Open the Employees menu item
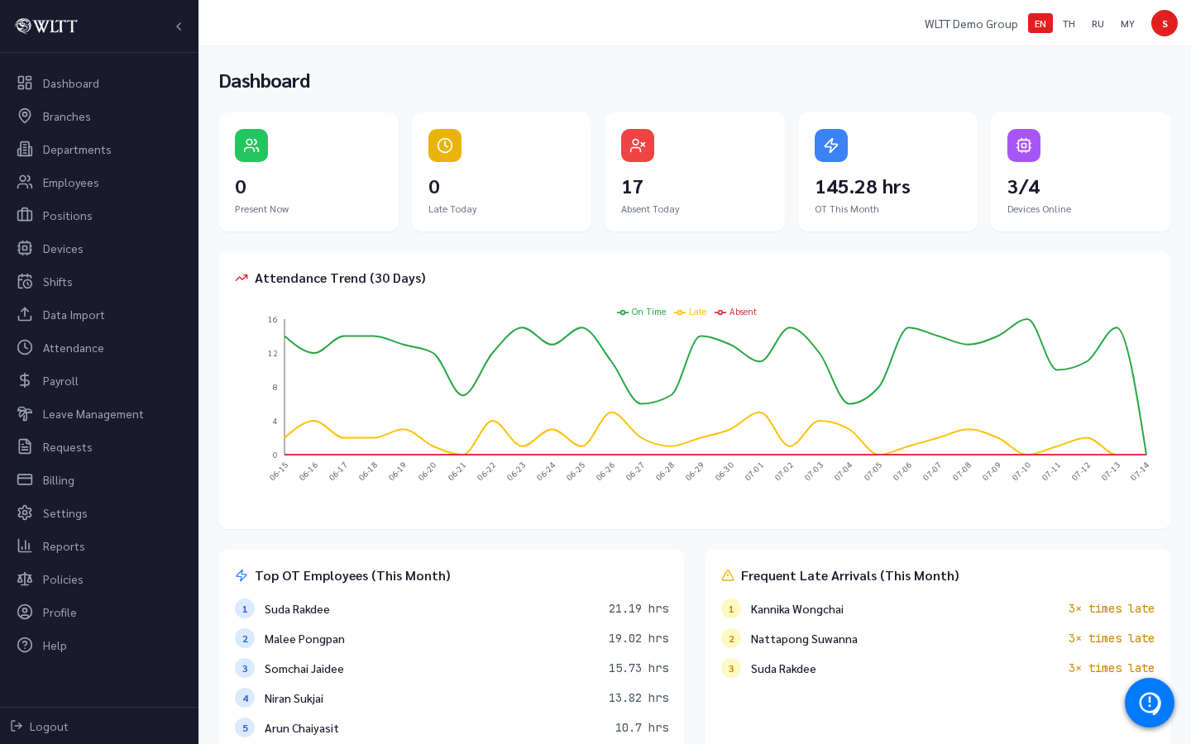The height and width of the screenshot is (744, 1191). click(99, 182)
